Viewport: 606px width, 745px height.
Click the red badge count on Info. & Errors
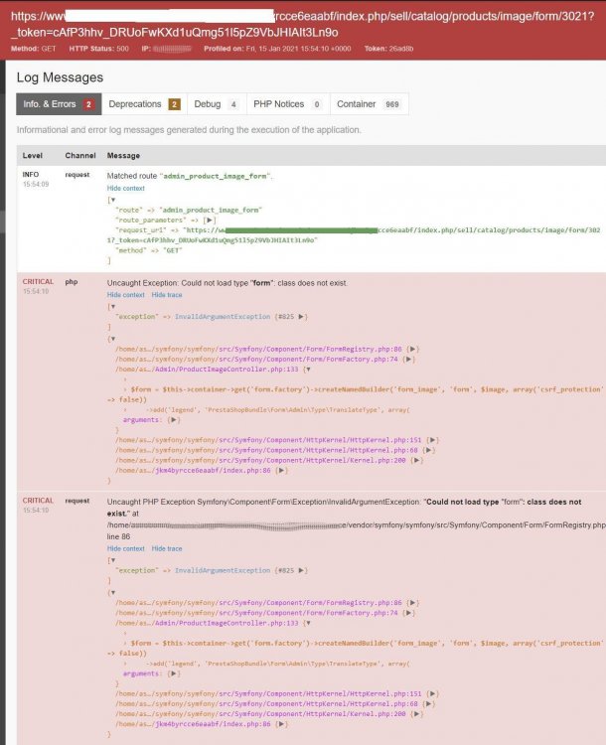pos(88,104)
